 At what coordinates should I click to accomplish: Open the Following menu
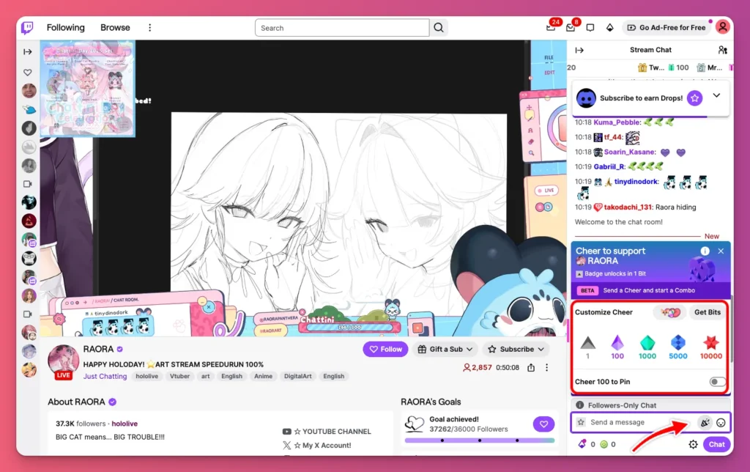[x=65, y=27]
